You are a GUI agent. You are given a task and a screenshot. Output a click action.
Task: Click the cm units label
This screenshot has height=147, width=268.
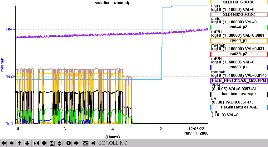214,112
